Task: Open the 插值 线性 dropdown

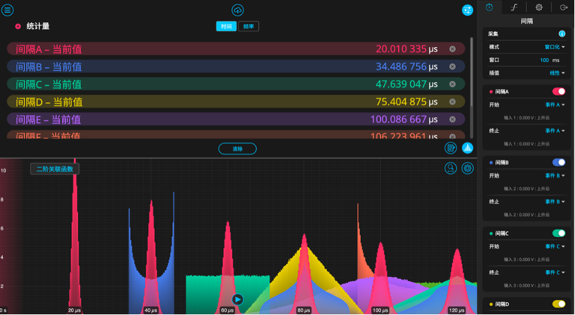Action: 557,73
